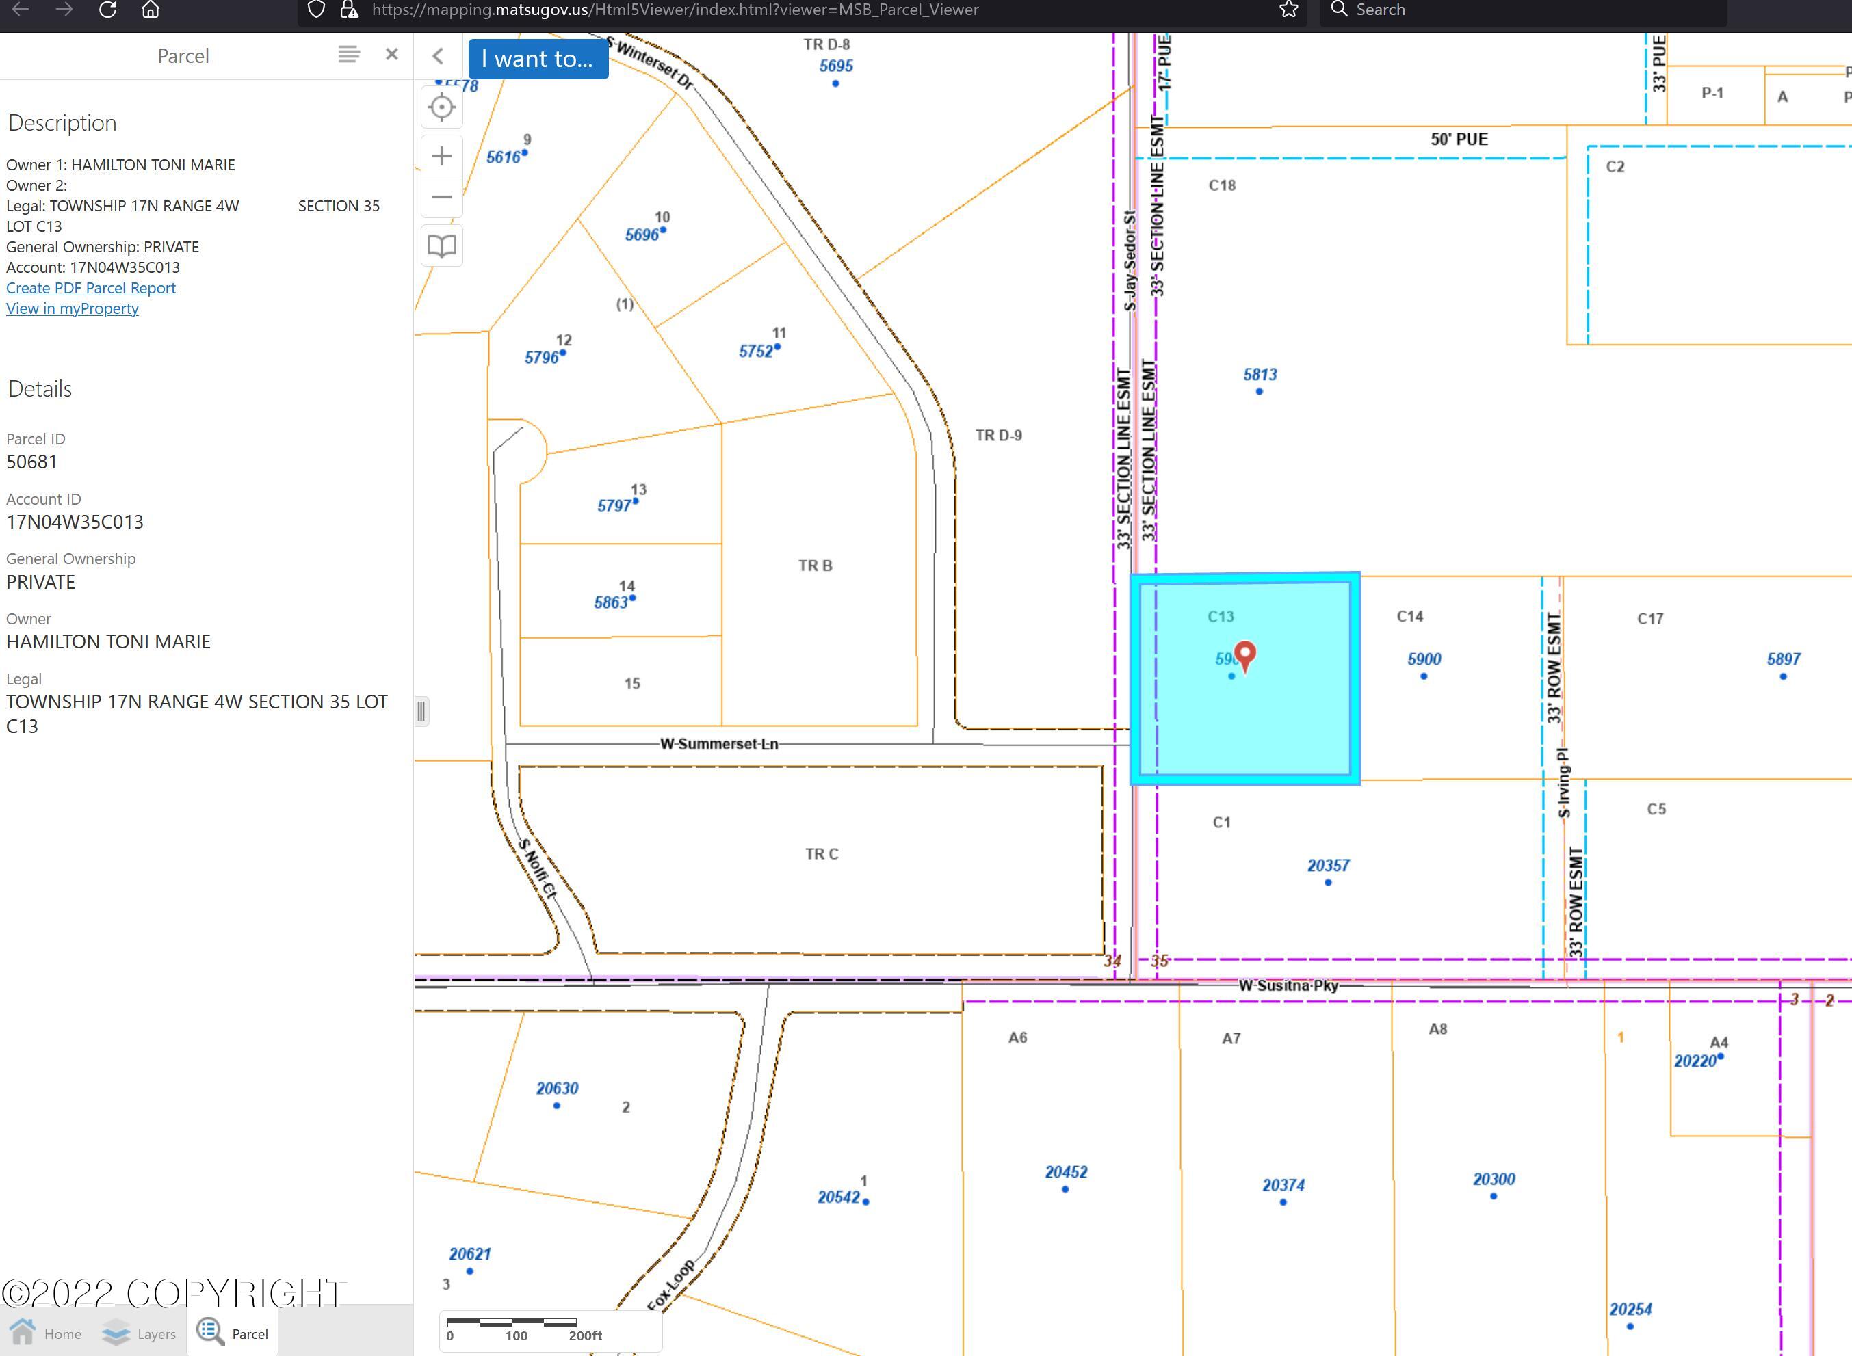The image size is (1852, 1356).
Task: Click the W-Summerset-Ln road label
Action: [x=720, y=744]
